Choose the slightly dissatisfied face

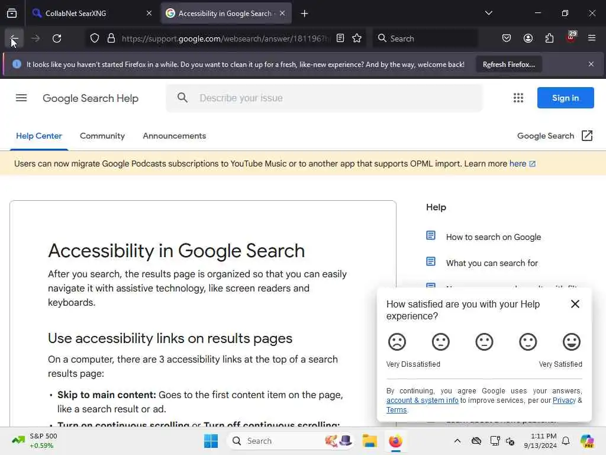[x=440, y=342]
